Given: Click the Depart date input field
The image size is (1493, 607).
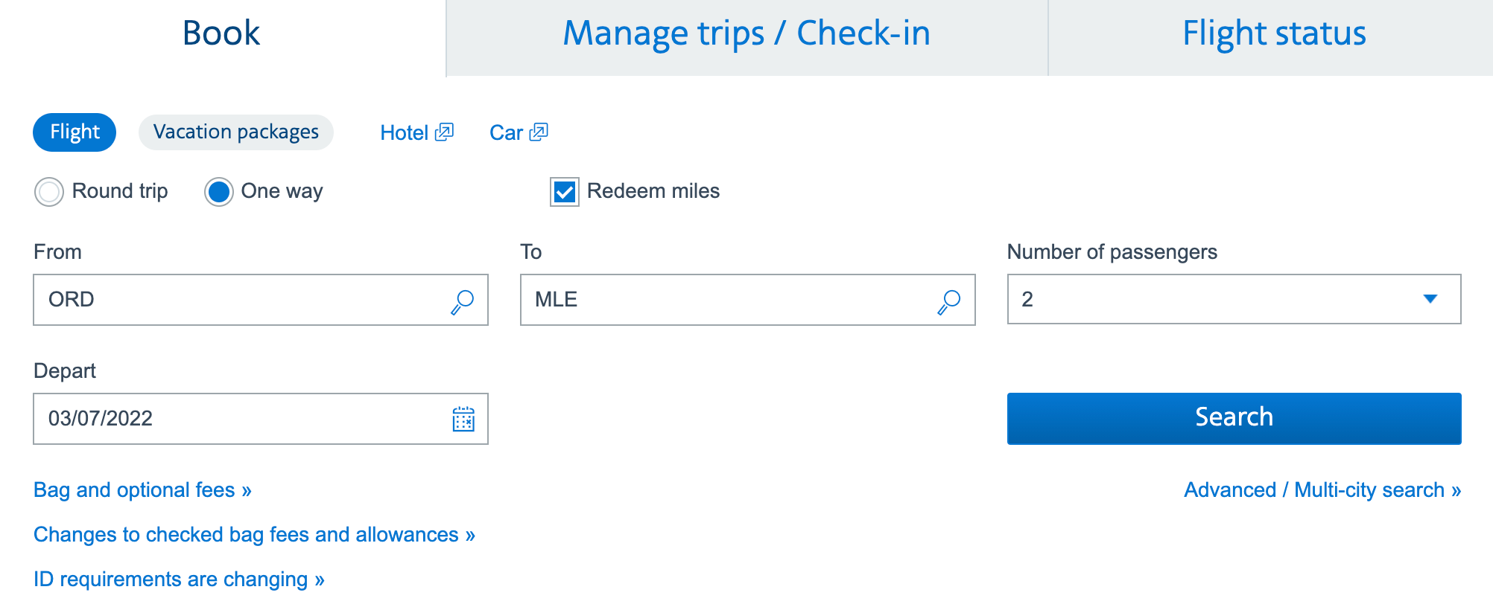Looking at the screenshot, I should [x=238, y=419].
